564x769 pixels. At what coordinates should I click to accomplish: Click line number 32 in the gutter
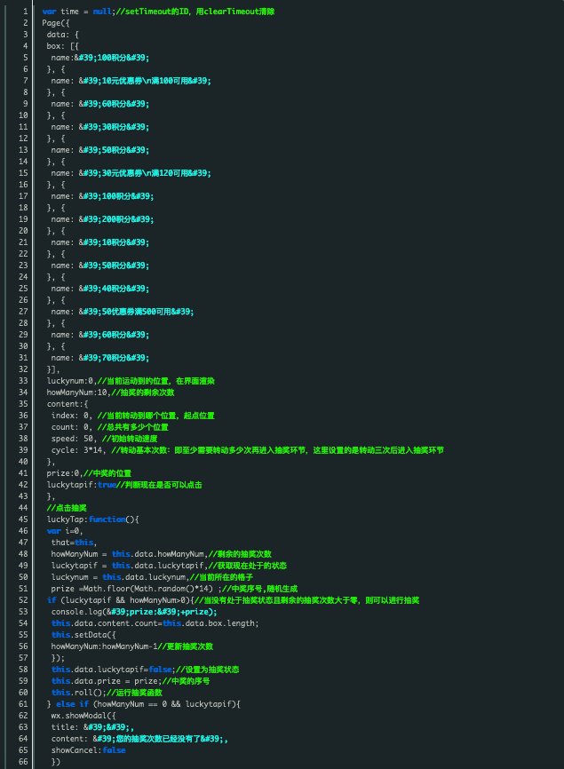pos(23,369)
